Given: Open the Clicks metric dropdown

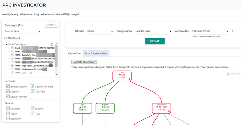Looking at the screenshot, I should click(100, 31).
